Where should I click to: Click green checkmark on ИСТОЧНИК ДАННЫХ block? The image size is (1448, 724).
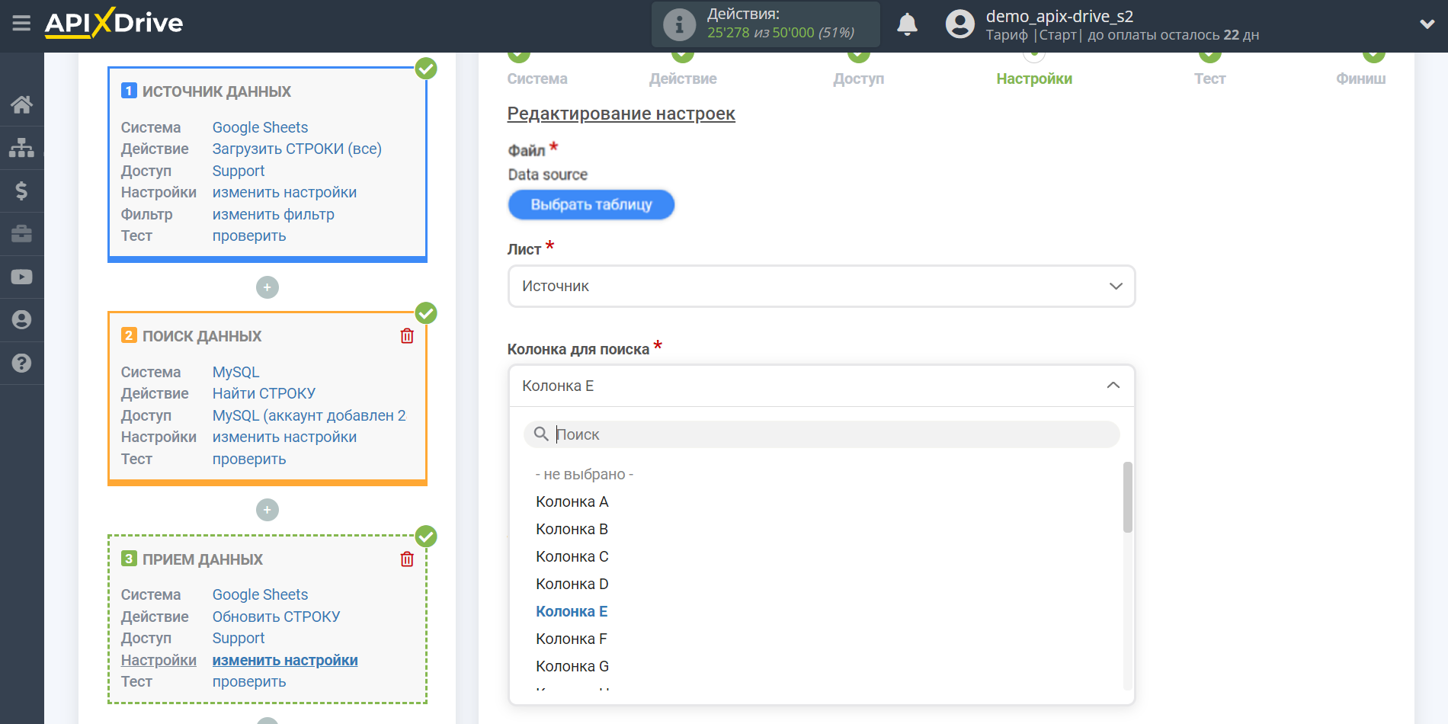click(426, 69)
